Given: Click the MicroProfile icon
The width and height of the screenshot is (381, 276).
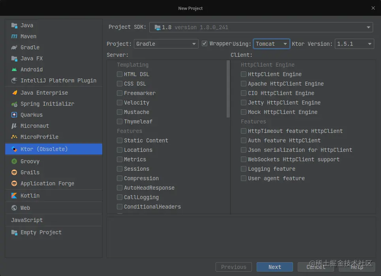Looking at the screenshot, I should [x=14, y=137].
